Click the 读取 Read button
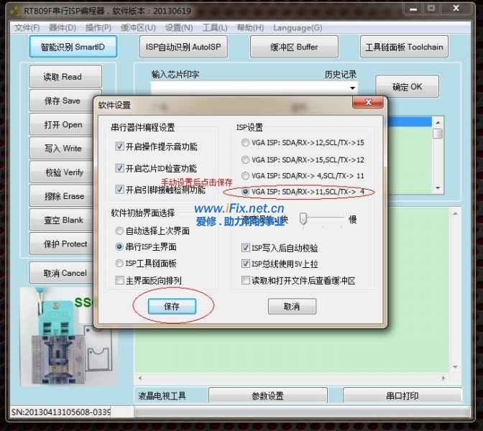Screen dimensions: 483x431 [x=65, y=77]
